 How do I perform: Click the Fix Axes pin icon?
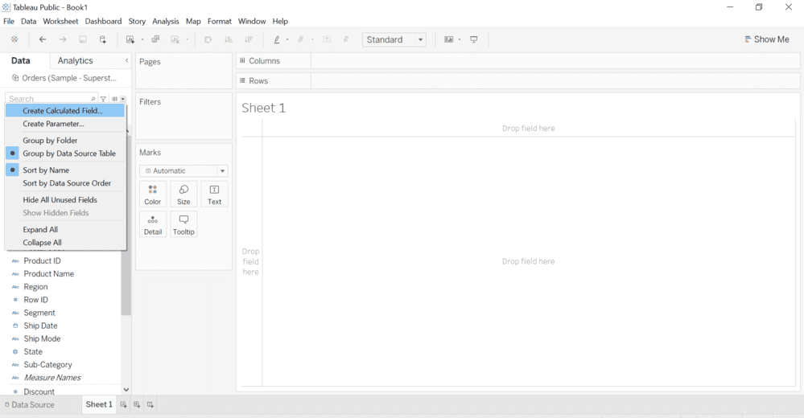click(x=346, y=39)
